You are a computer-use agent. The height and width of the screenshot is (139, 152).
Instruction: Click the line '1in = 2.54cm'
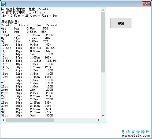(29, 16)
